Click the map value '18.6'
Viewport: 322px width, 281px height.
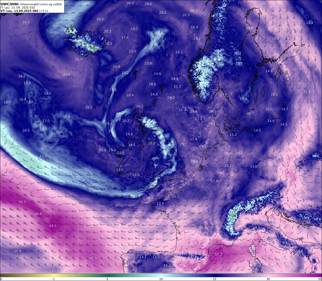coord(152,84)
